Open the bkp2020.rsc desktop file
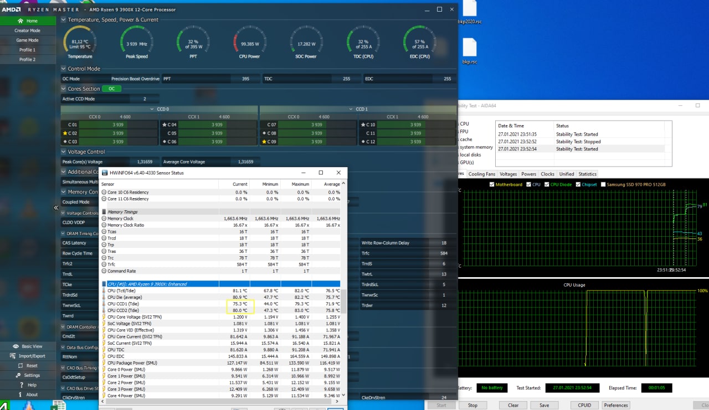The image size is (709, 410). [469, 12]
